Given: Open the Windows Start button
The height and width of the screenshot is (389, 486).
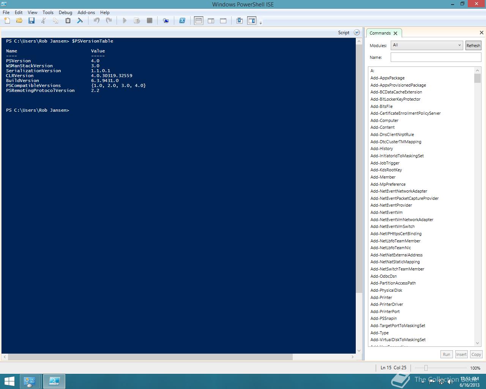Looking at the screenshot, I should point(9,381).
